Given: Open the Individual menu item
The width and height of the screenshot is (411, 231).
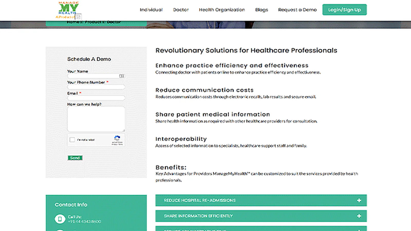Looking at the screenshot, I should [151, 10].
